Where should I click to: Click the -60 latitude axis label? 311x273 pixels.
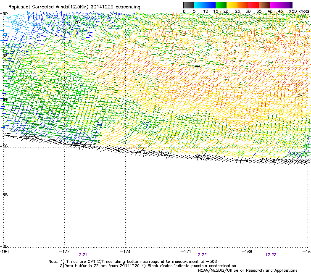4,246
